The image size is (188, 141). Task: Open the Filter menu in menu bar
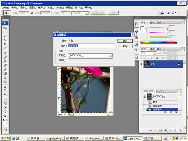51,8
